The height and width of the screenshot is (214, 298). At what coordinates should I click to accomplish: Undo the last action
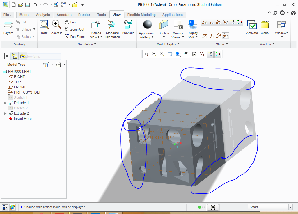tap(35, 5)
